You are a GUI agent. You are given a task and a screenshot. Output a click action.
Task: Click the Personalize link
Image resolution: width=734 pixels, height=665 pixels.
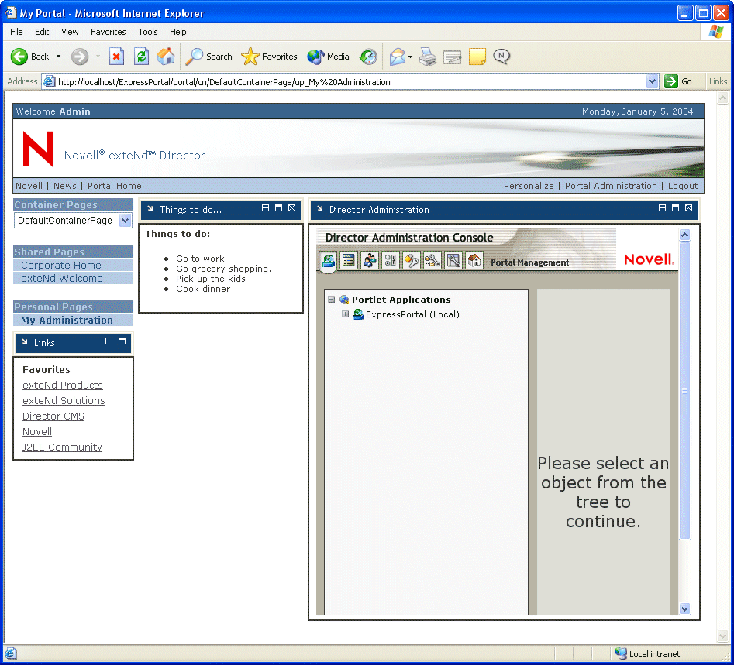(529, 186)
